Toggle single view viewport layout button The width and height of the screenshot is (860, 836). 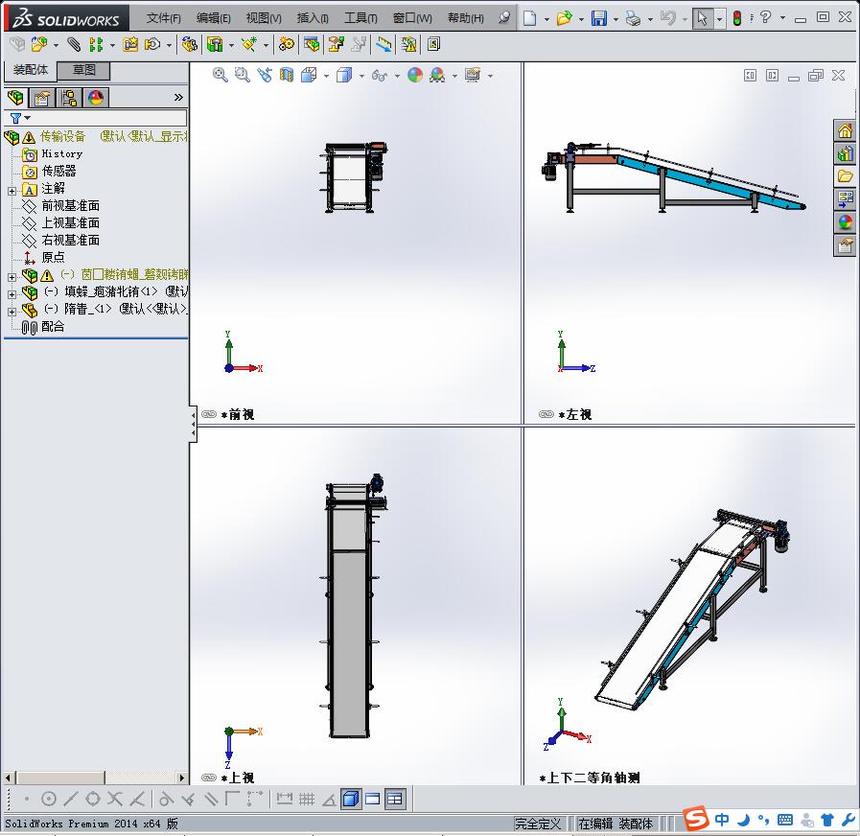[351, 799]
